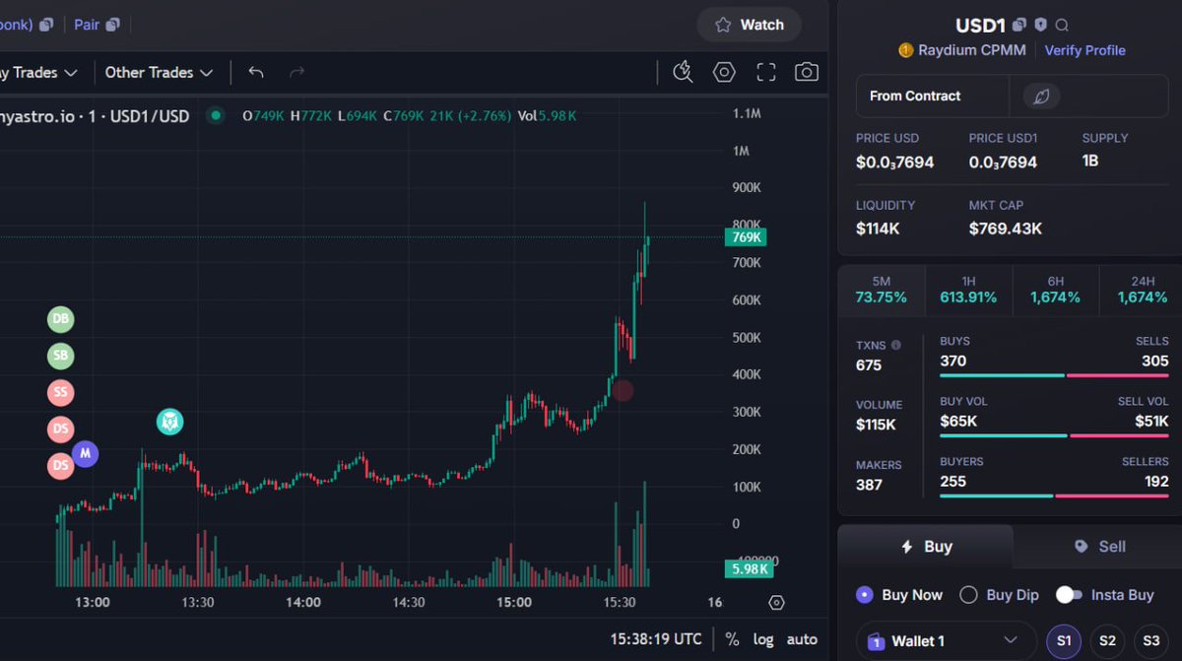Switch to the 5M stats tab

pyautogui.click(x=882, y=290)
